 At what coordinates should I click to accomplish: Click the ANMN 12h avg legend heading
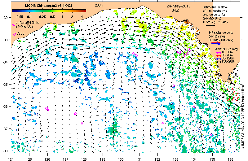(226, 49)
